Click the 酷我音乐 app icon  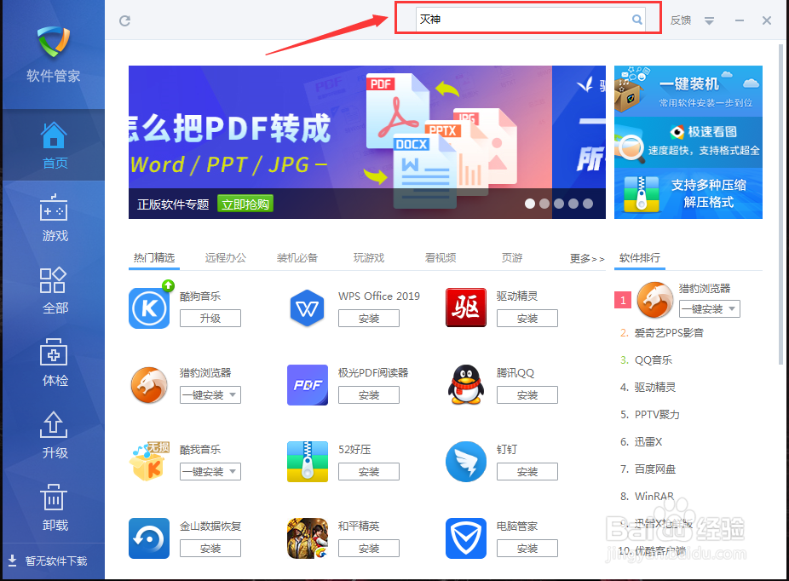[149, 461]
